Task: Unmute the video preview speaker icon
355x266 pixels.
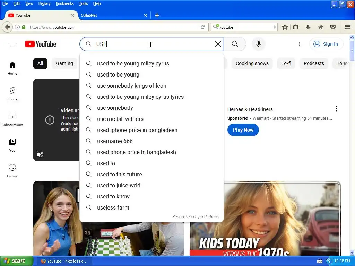Action: (x=40, y=154)
